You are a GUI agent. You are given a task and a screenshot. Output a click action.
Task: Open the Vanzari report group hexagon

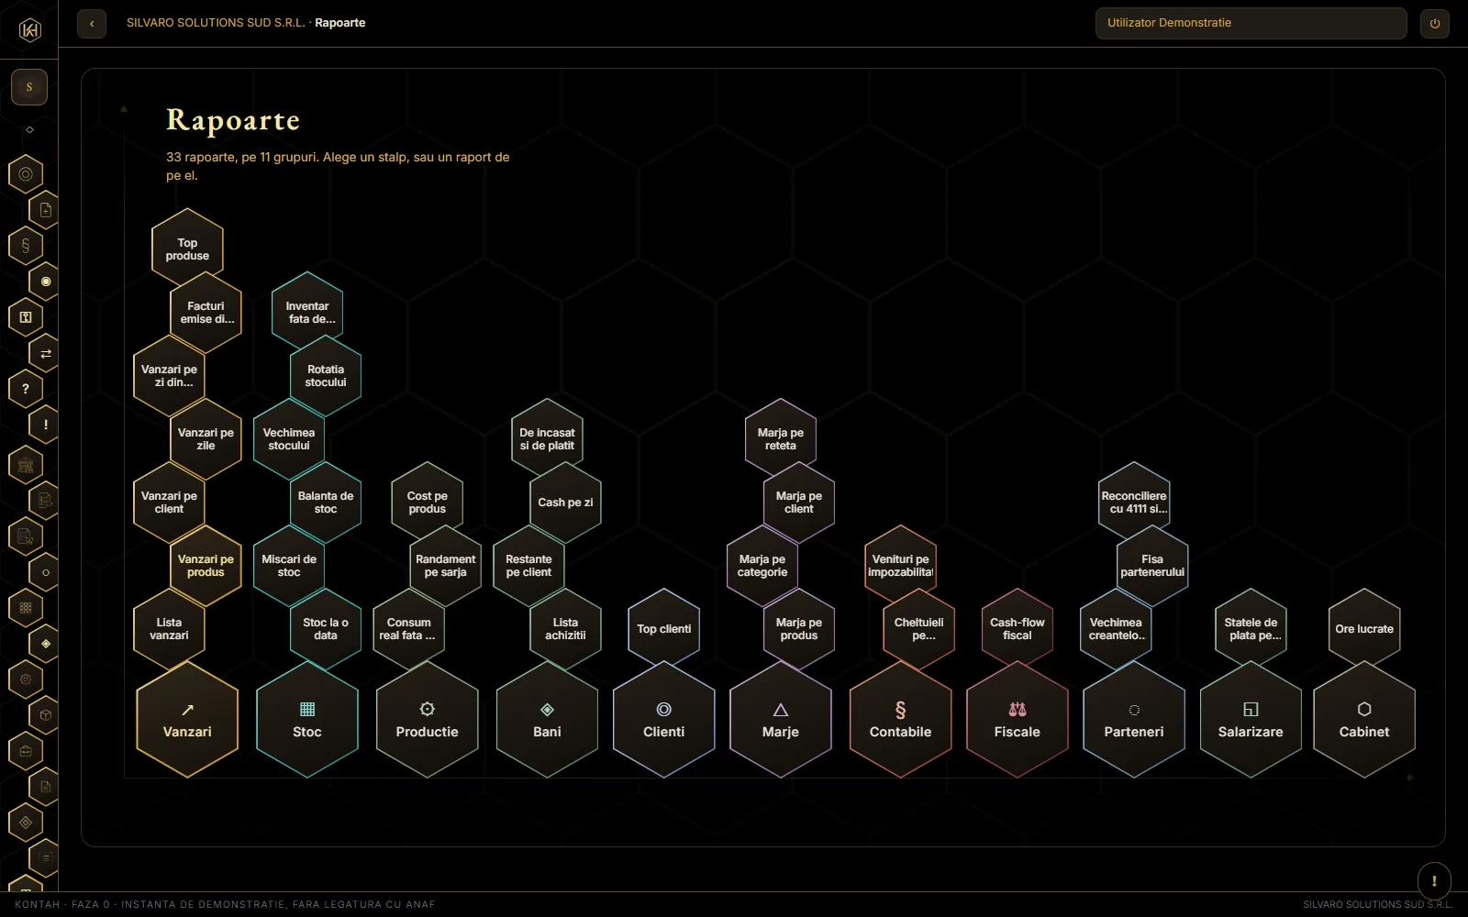click(187, 720)
